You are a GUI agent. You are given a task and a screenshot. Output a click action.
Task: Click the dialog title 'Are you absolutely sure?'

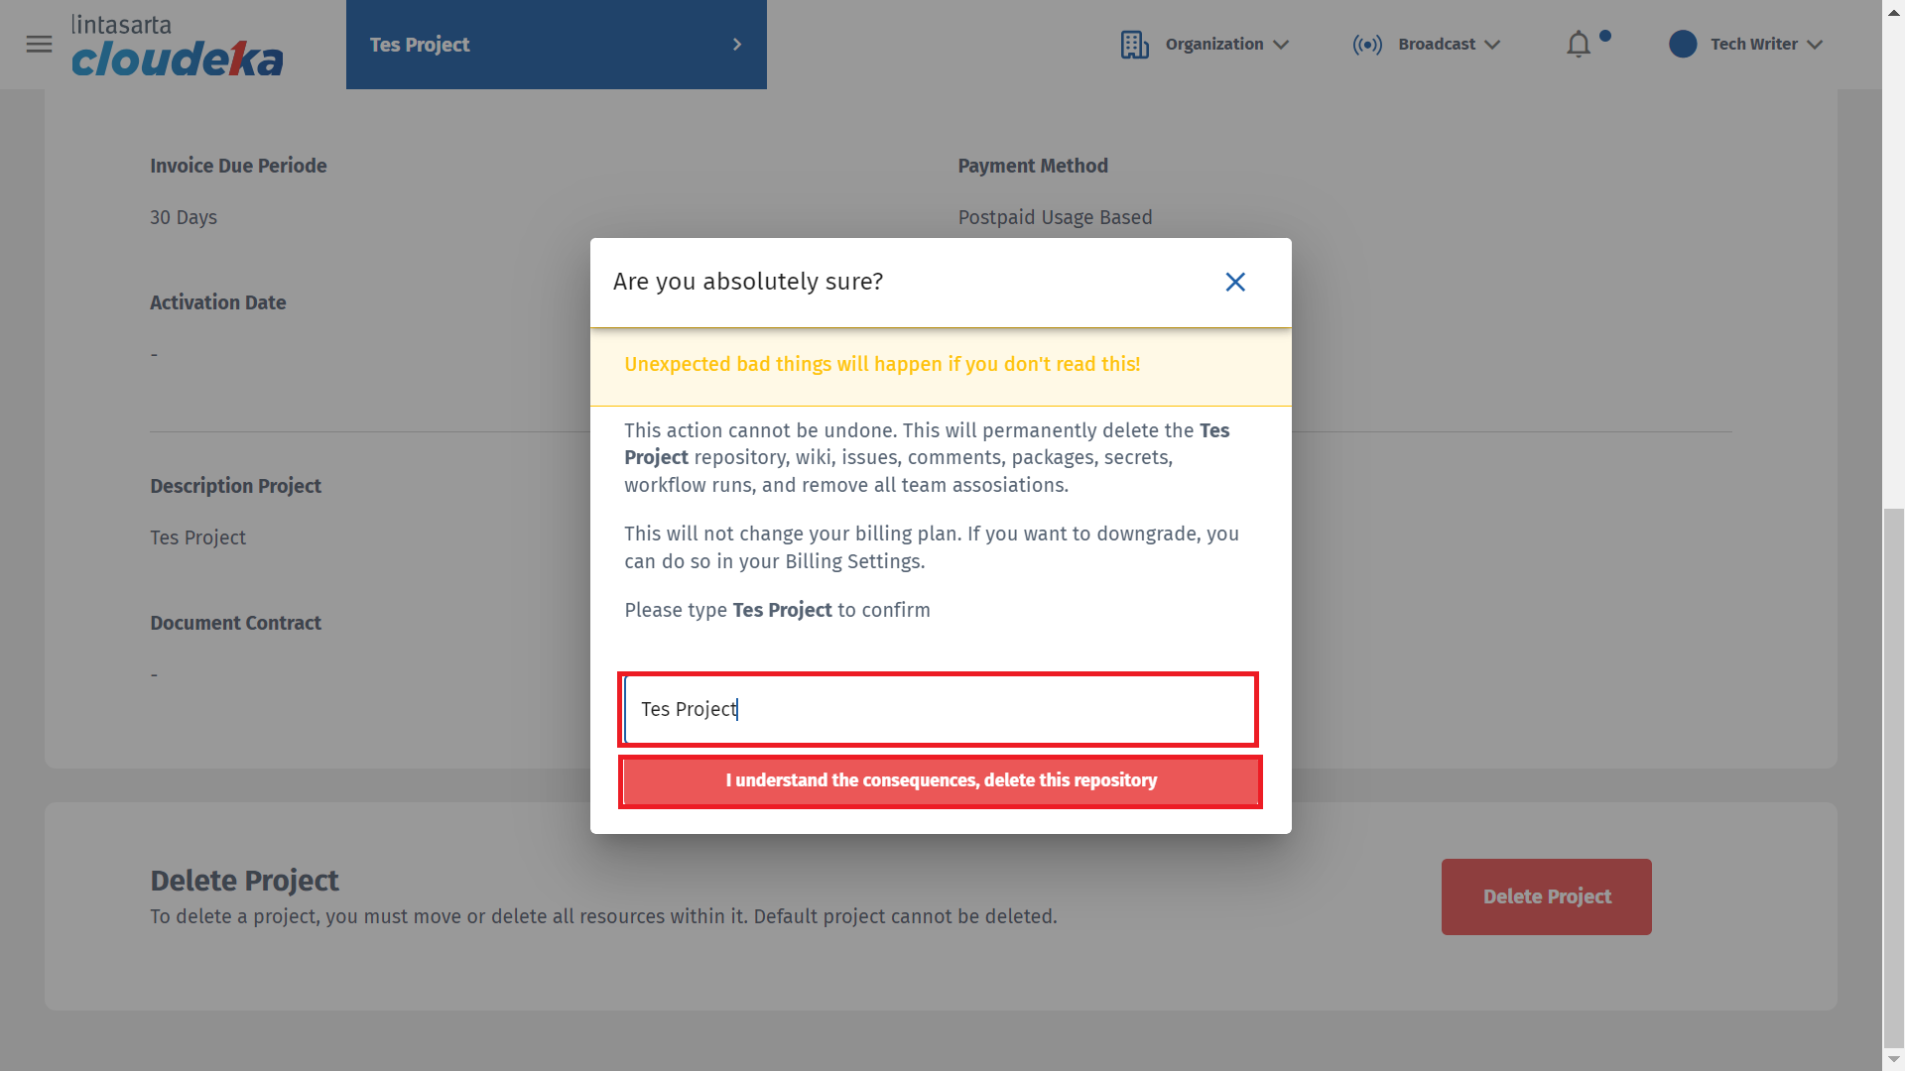(748, 282)
